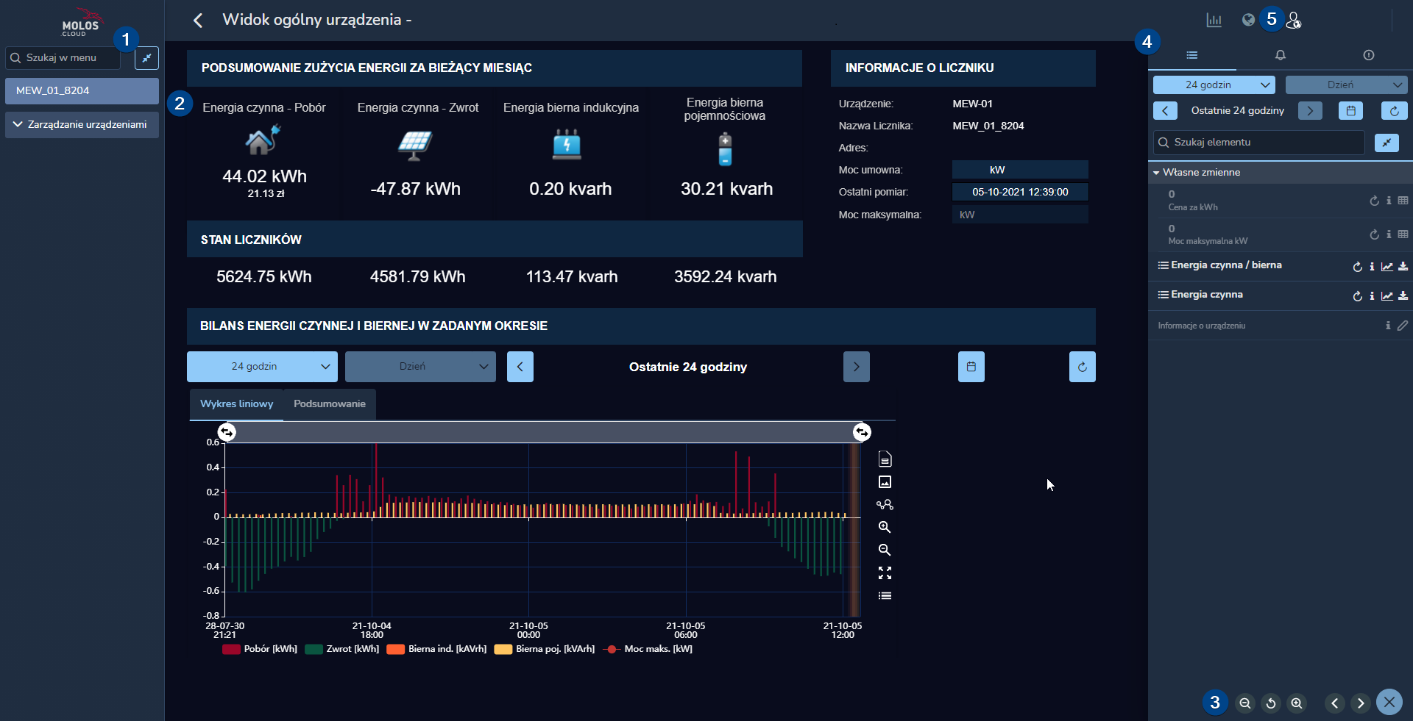
Task: Switch to the Wykres liniowy tab
Action: [236, 404]
